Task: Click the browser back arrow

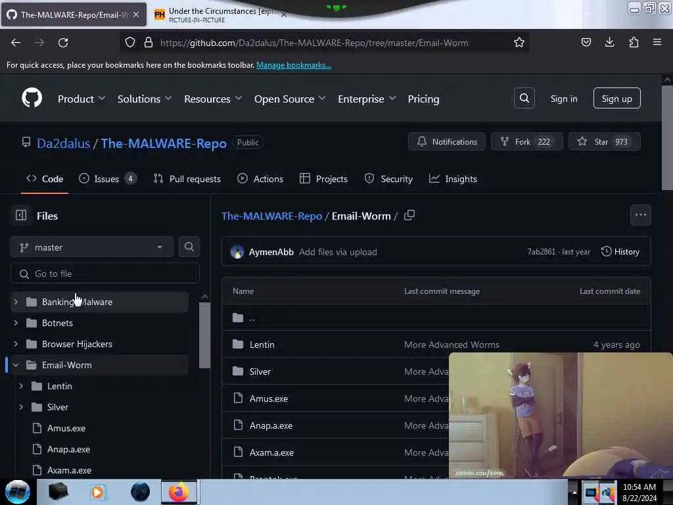Action: [16, 43]
